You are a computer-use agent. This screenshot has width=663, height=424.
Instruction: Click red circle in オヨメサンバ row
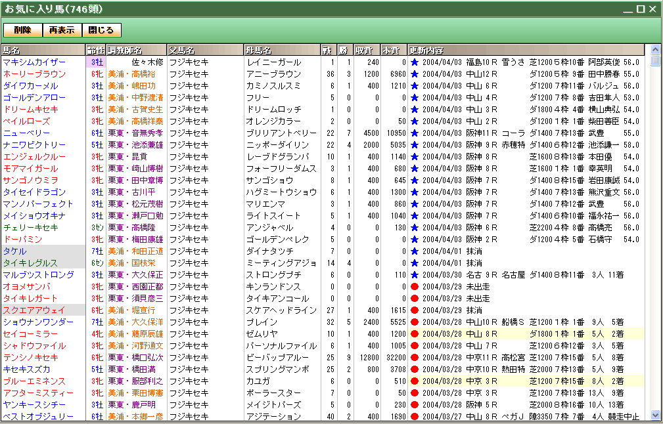[x=415, y=287]
